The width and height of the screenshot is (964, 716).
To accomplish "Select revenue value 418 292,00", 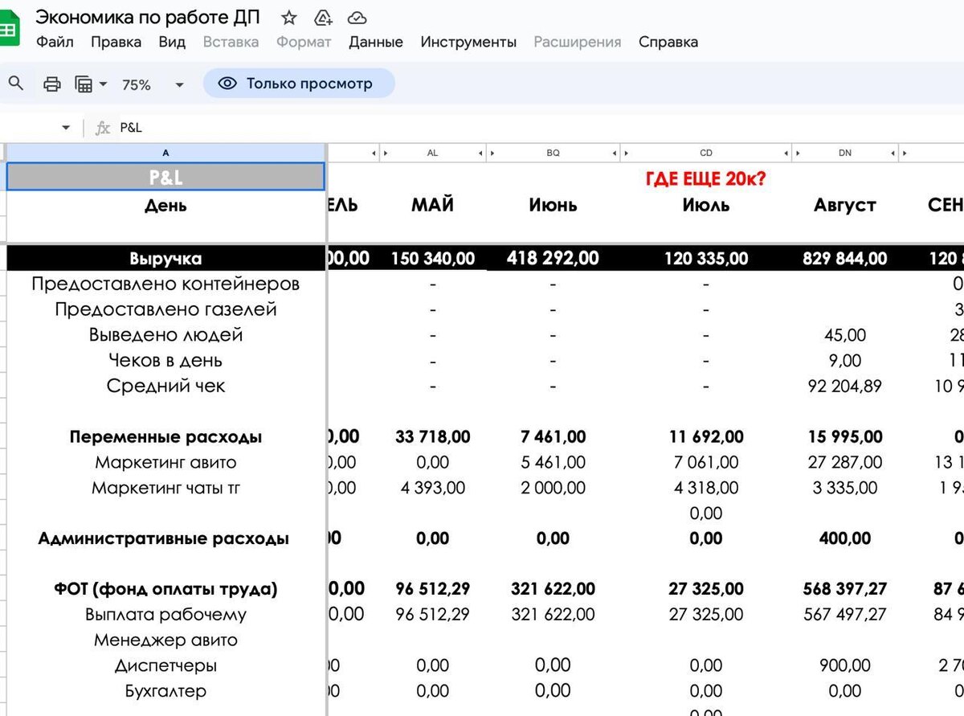I will [553, 258].
